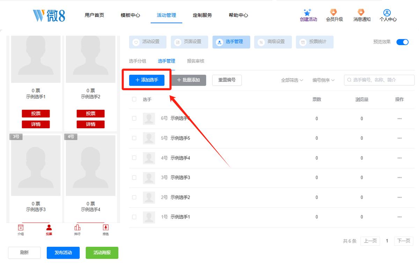Tick the checkbox for 3号 示例选手3

(134, 178)
